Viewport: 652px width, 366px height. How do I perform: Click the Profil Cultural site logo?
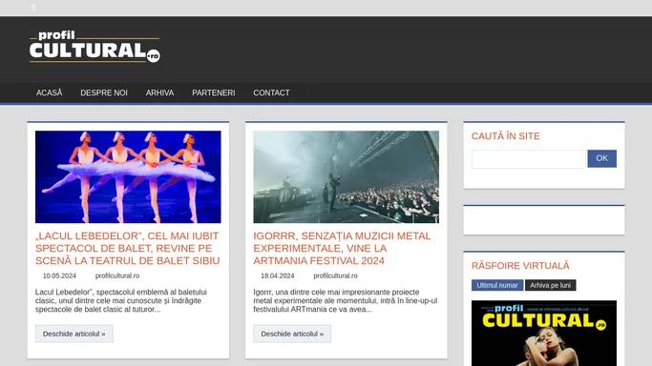pos(95,47)
